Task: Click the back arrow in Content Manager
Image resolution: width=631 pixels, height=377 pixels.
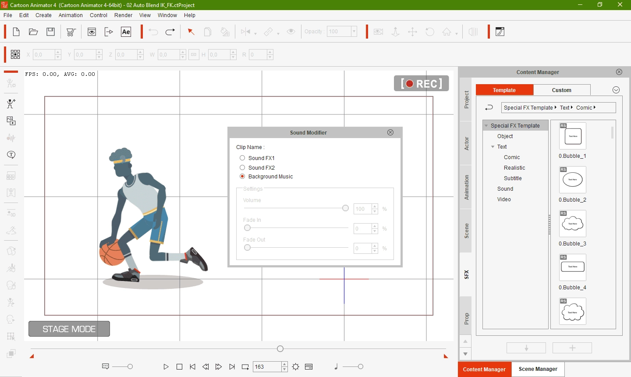Action: pyautogui.click(x=489, y=107)
